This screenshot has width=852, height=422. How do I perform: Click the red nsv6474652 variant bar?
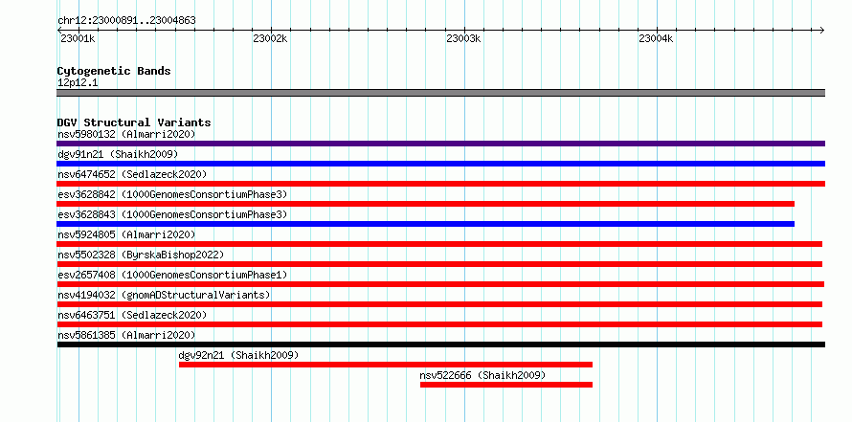coord(440,184)
